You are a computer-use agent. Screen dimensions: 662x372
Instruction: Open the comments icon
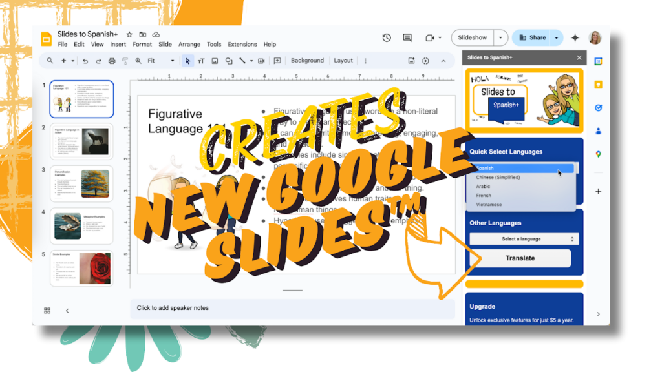click(x=407, y=37)
